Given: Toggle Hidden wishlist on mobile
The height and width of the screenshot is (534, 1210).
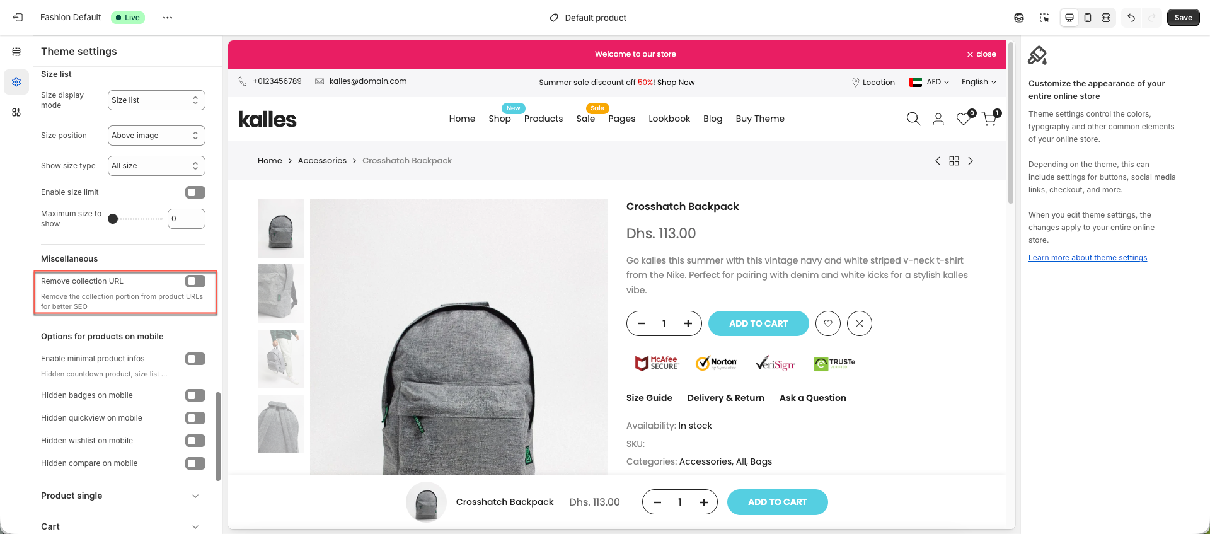Looking at the screenshot, I should (x=195, y=441).
